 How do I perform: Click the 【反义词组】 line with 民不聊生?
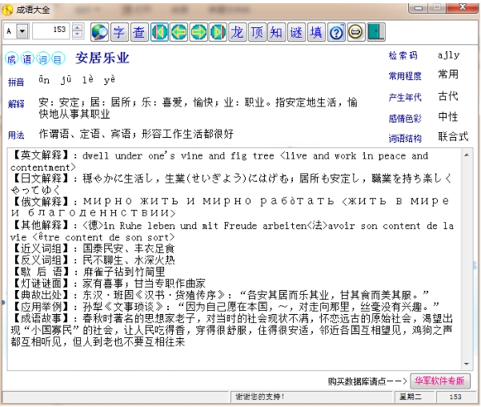pos(93,260)
